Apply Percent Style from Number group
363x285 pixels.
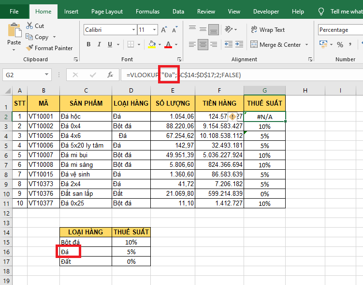pyautogui.click(x=340, y=45)
